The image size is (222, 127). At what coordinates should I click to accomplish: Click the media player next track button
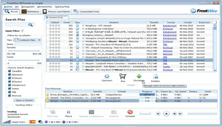(180, 114)
